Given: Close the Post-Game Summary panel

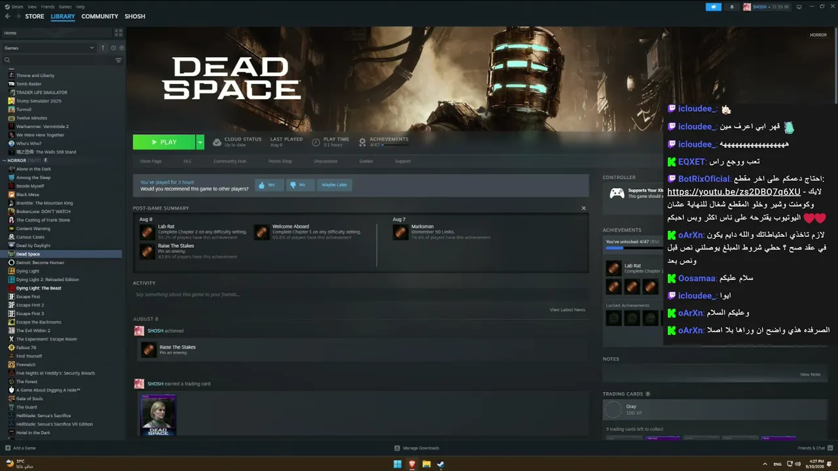Looking at the screenshot, I should [584, 208].
